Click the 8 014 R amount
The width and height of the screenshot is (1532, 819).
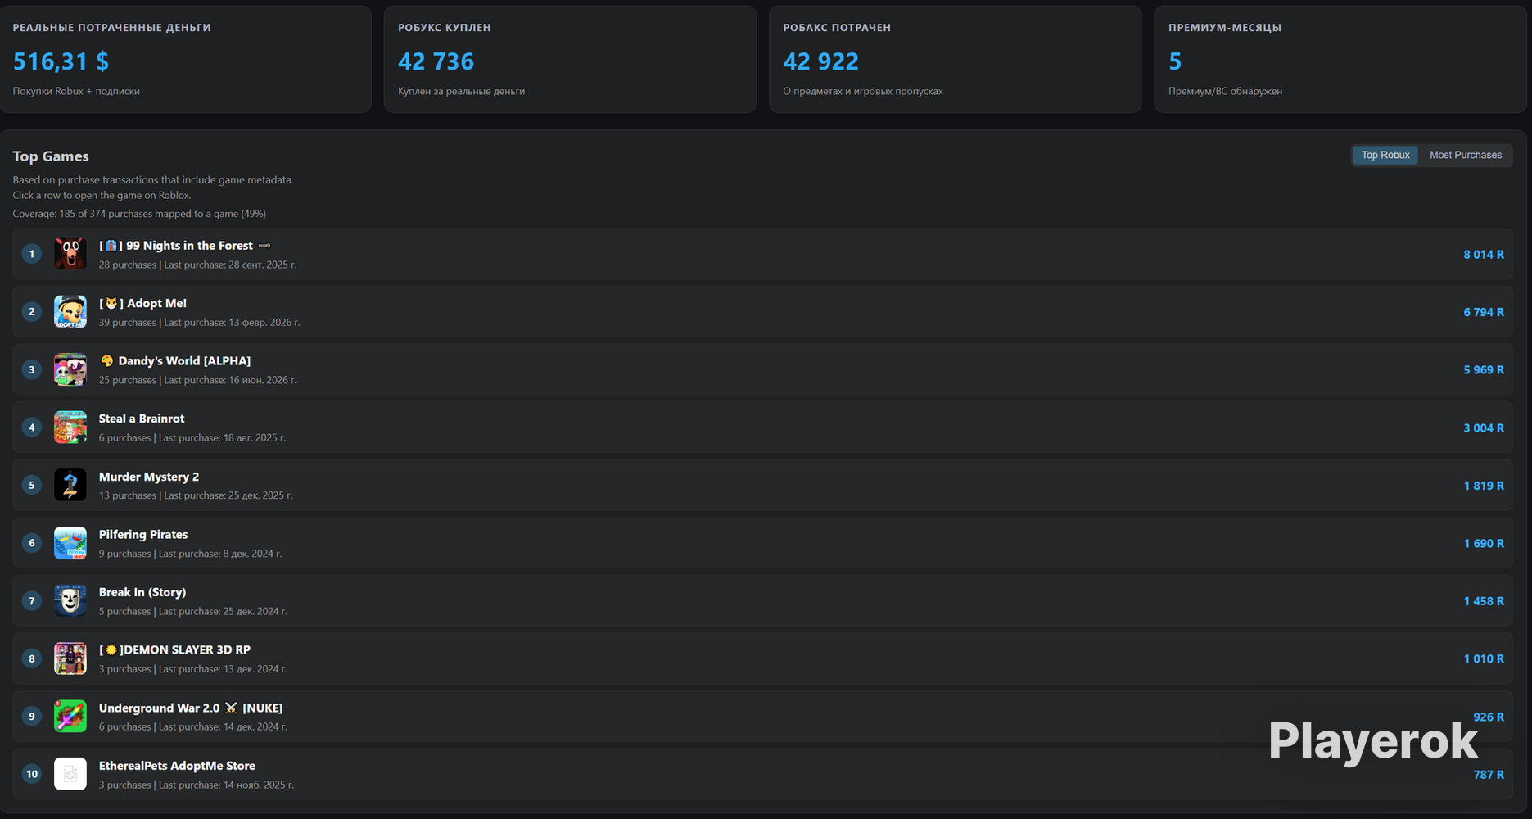1484,255
